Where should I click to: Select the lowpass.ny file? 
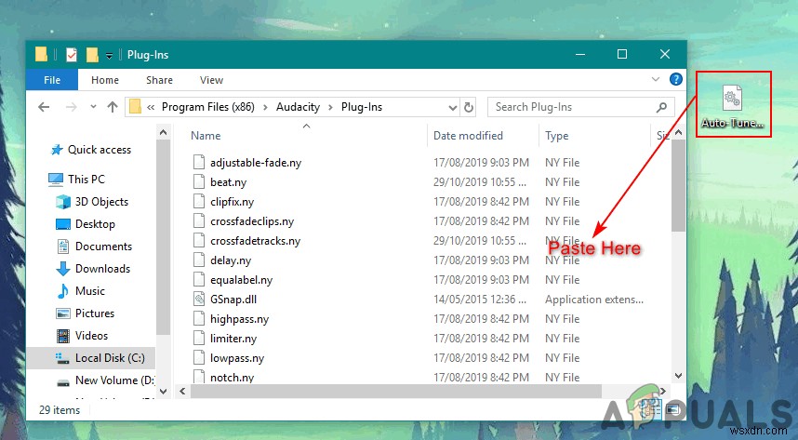237,358
